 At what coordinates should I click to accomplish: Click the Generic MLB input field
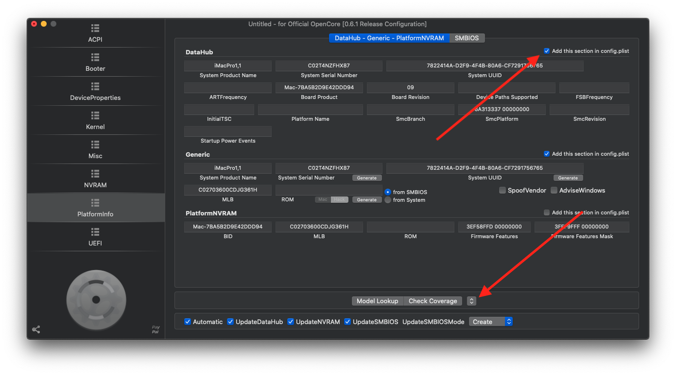coord(227,190)
